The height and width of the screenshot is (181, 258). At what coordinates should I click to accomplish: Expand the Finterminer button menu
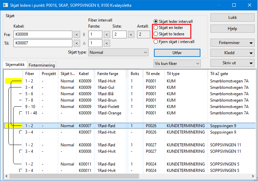251,43
